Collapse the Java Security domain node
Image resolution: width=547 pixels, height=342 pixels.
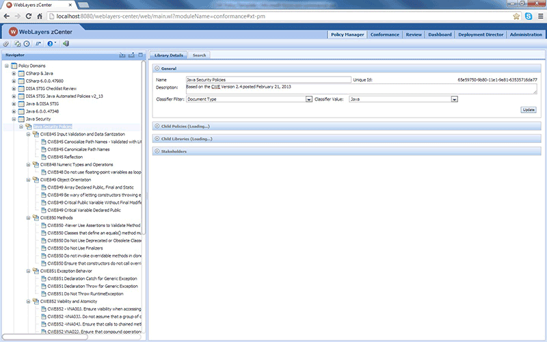[x=14, y=119]
